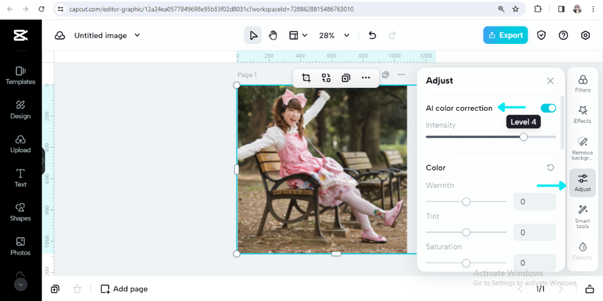Click the crop tool in floating toolbar
The image size is (603, 301).
coord(306,78)
